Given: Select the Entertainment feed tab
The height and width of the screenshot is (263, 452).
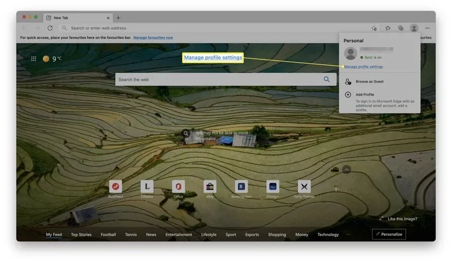Looking at the screenshot, I should pyautogui.click(x=178, y=235).
